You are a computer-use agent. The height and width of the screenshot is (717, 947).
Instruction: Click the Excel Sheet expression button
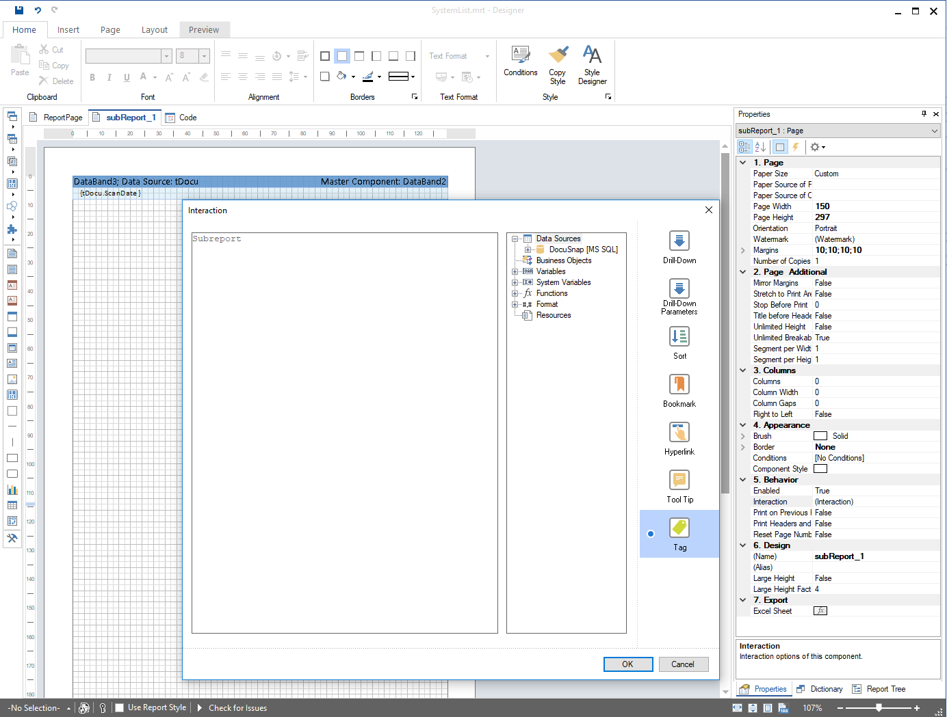tap(820, 611)
